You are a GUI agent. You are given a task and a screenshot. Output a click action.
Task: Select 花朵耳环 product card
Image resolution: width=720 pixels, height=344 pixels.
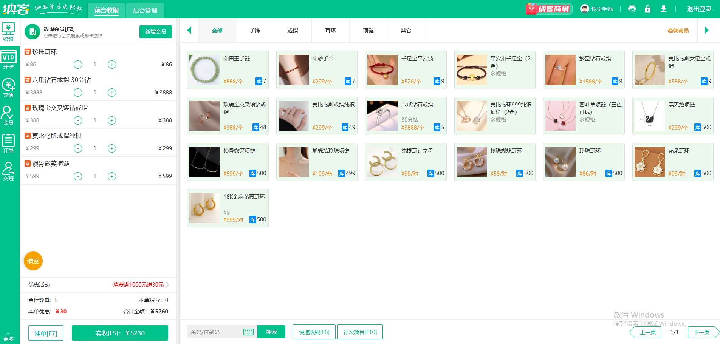[x=673, y=162]
